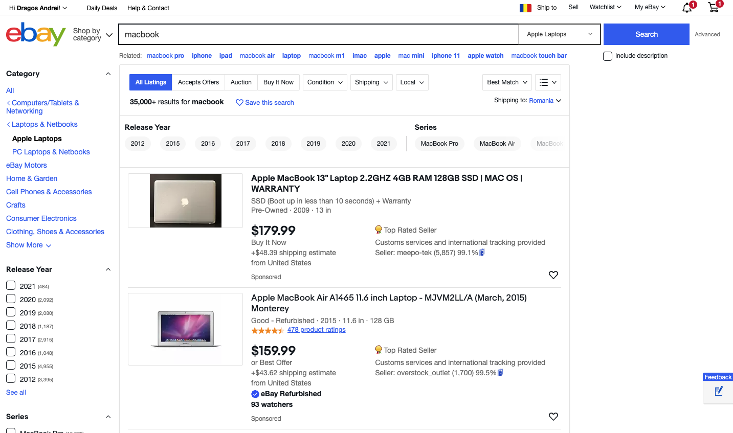733x433 pixels.
Task: Collapse the Release Year sidebar section
Action: (x=108, y=269)
